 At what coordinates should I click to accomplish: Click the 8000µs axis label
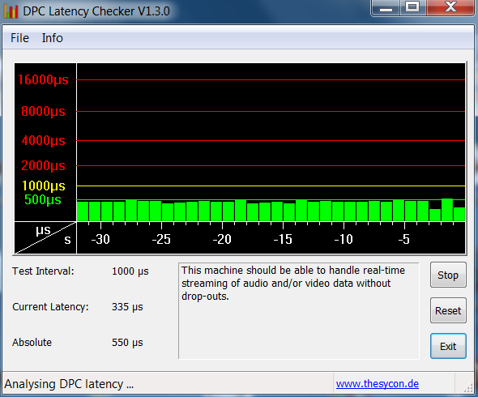click(43, 111)
